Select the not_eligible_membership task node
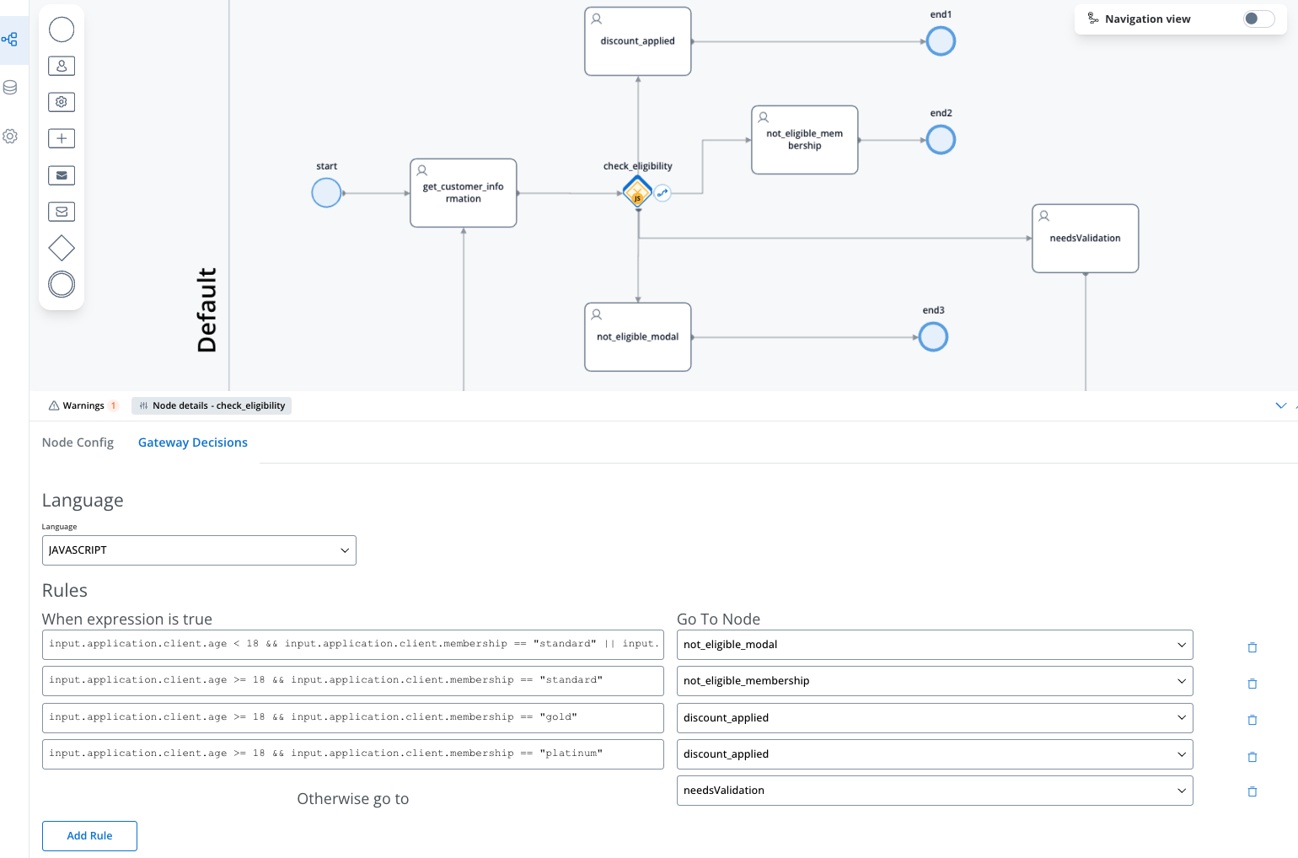 [x=805, y=140]
